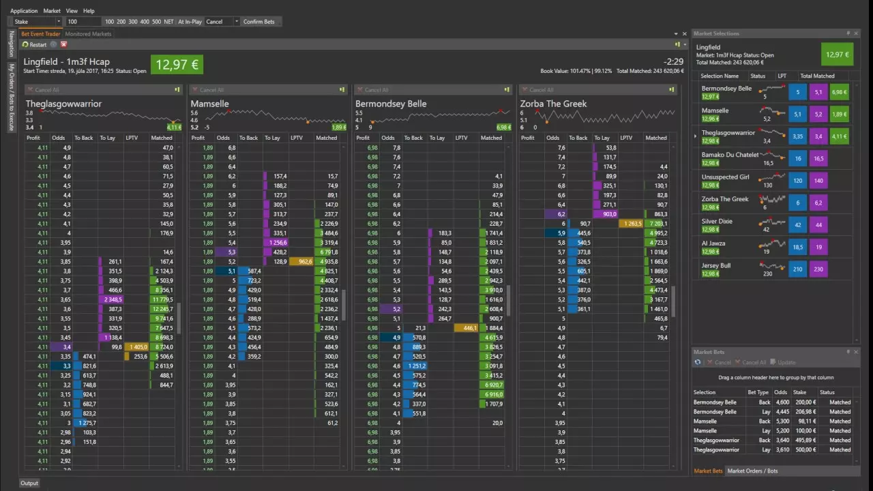Click the purple 6,2 lay price for Zorba The Greek
The image size is (873, 491).
[818, 203]
